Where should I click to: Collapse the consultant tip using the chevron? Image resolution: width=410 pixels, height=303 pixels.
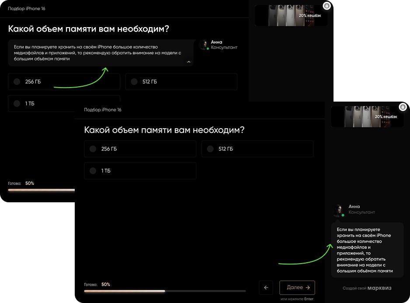click(189, 62)
